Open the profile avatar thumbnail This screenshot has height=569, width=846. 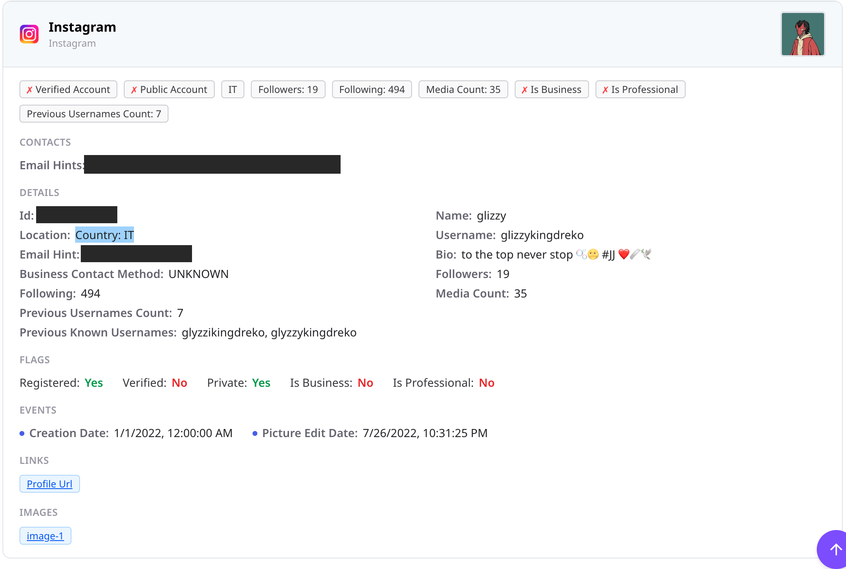[803, 34]
